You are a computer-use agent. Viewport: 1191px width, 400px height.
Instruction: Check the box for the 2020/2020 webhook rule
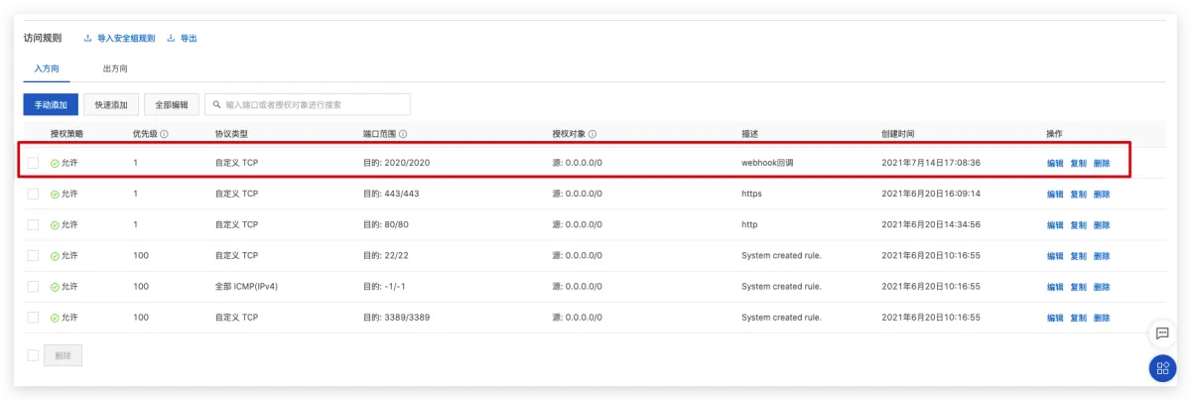click(33, 163)
